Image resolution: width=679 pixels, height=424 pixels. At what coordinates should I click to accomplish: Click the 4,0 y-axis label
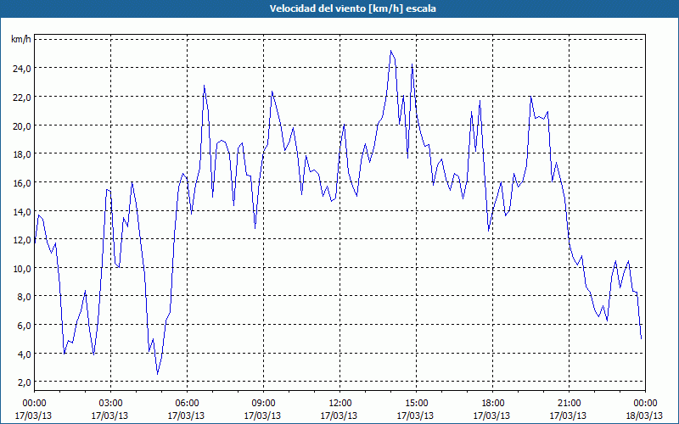[25, 354]
